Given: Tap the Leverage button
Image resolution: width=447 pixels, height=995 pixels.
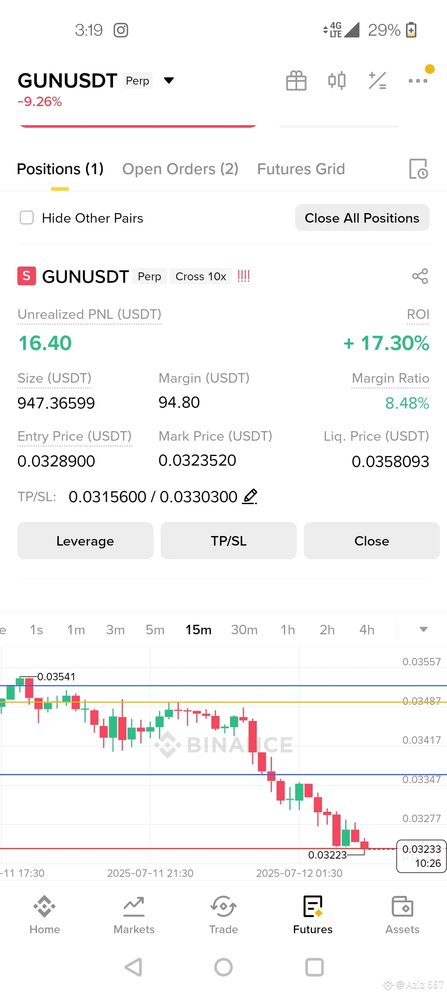Looking at the screenshot, I should [x=85, y=541].
